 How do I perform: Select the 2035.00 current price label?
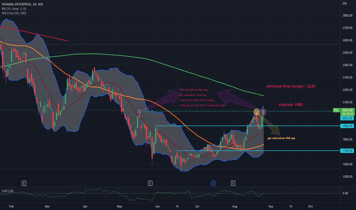click(347, 110)
